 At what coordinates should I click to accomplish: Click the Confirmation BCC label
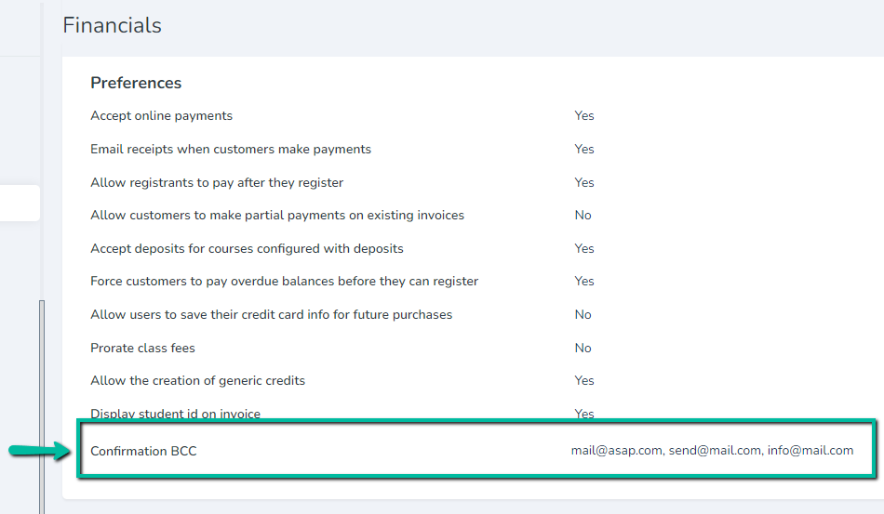[x=143, y=451]
